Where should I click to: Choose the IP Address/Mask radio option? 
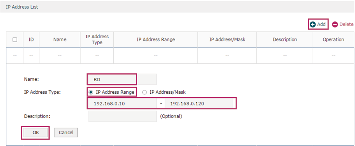tap(144, 92)
